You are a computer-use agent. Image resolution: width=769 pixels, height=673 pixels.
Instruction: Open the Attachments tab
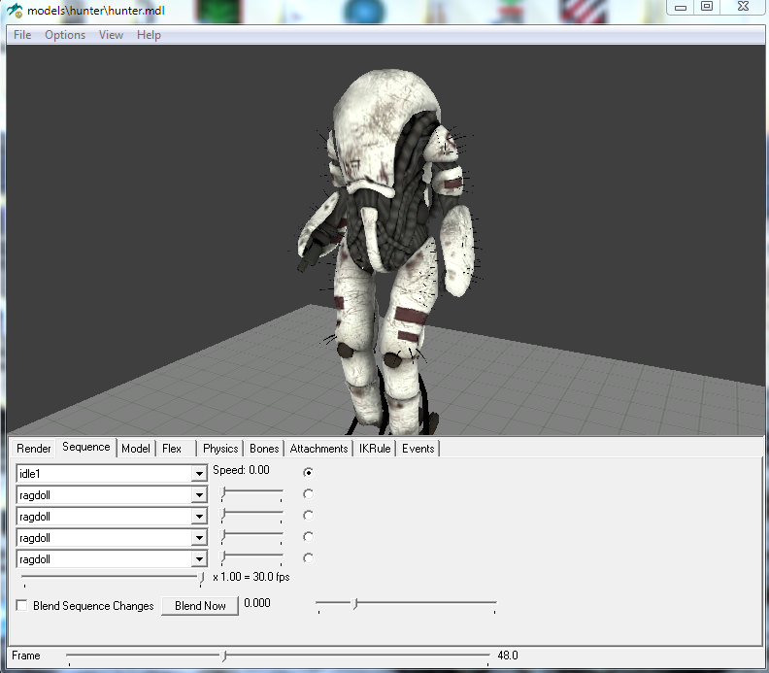pyautogui.click(x=318, y=449)
